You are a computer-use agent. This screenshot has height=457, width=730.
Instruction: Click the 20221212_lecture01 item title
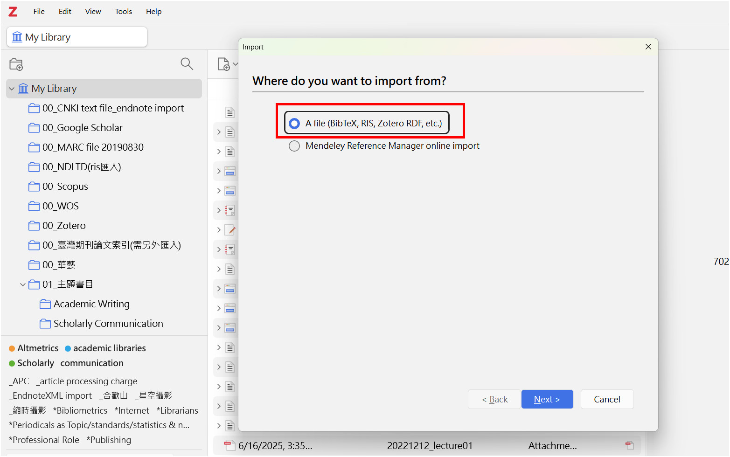(x=430, y=446)
